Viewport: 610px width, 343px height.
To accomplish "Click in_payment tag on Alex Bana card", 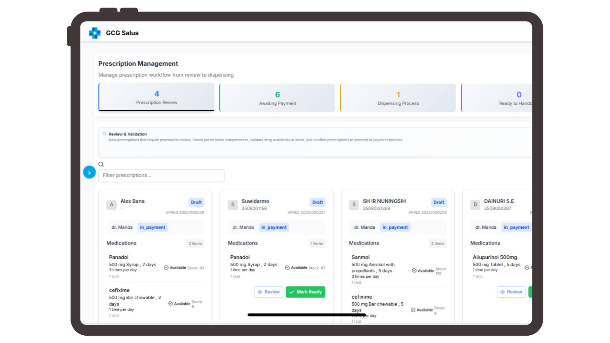I will 152,227.
